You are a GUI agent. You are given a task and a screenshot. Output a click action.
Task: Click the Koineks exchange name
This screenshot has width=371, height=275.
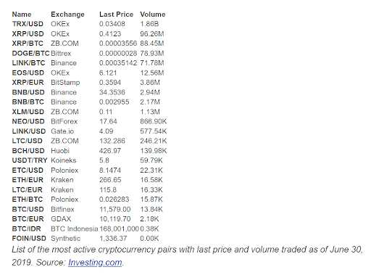point(64,160)
